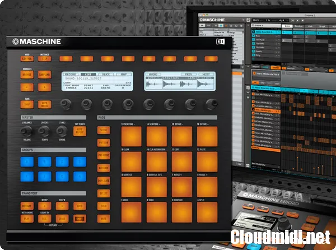
Task: Tap pad 16 labeled Octave +
Action: point(207,137)
